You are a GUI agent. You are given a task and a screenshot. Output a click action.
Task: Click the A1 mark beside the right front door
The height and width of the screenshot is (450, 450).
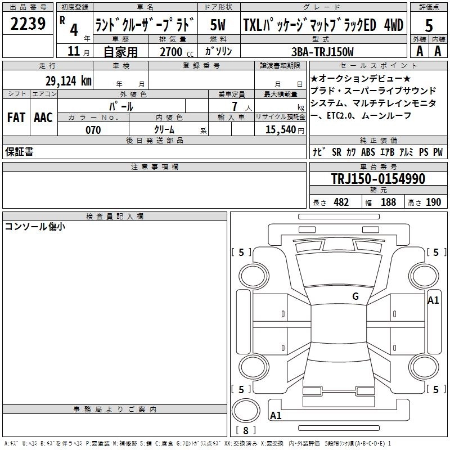click(x=433, y=300)
